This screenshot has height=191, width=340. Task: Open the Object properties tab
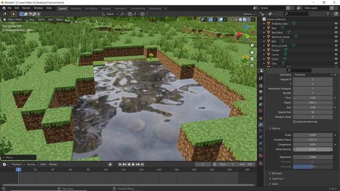coord(261,118)
